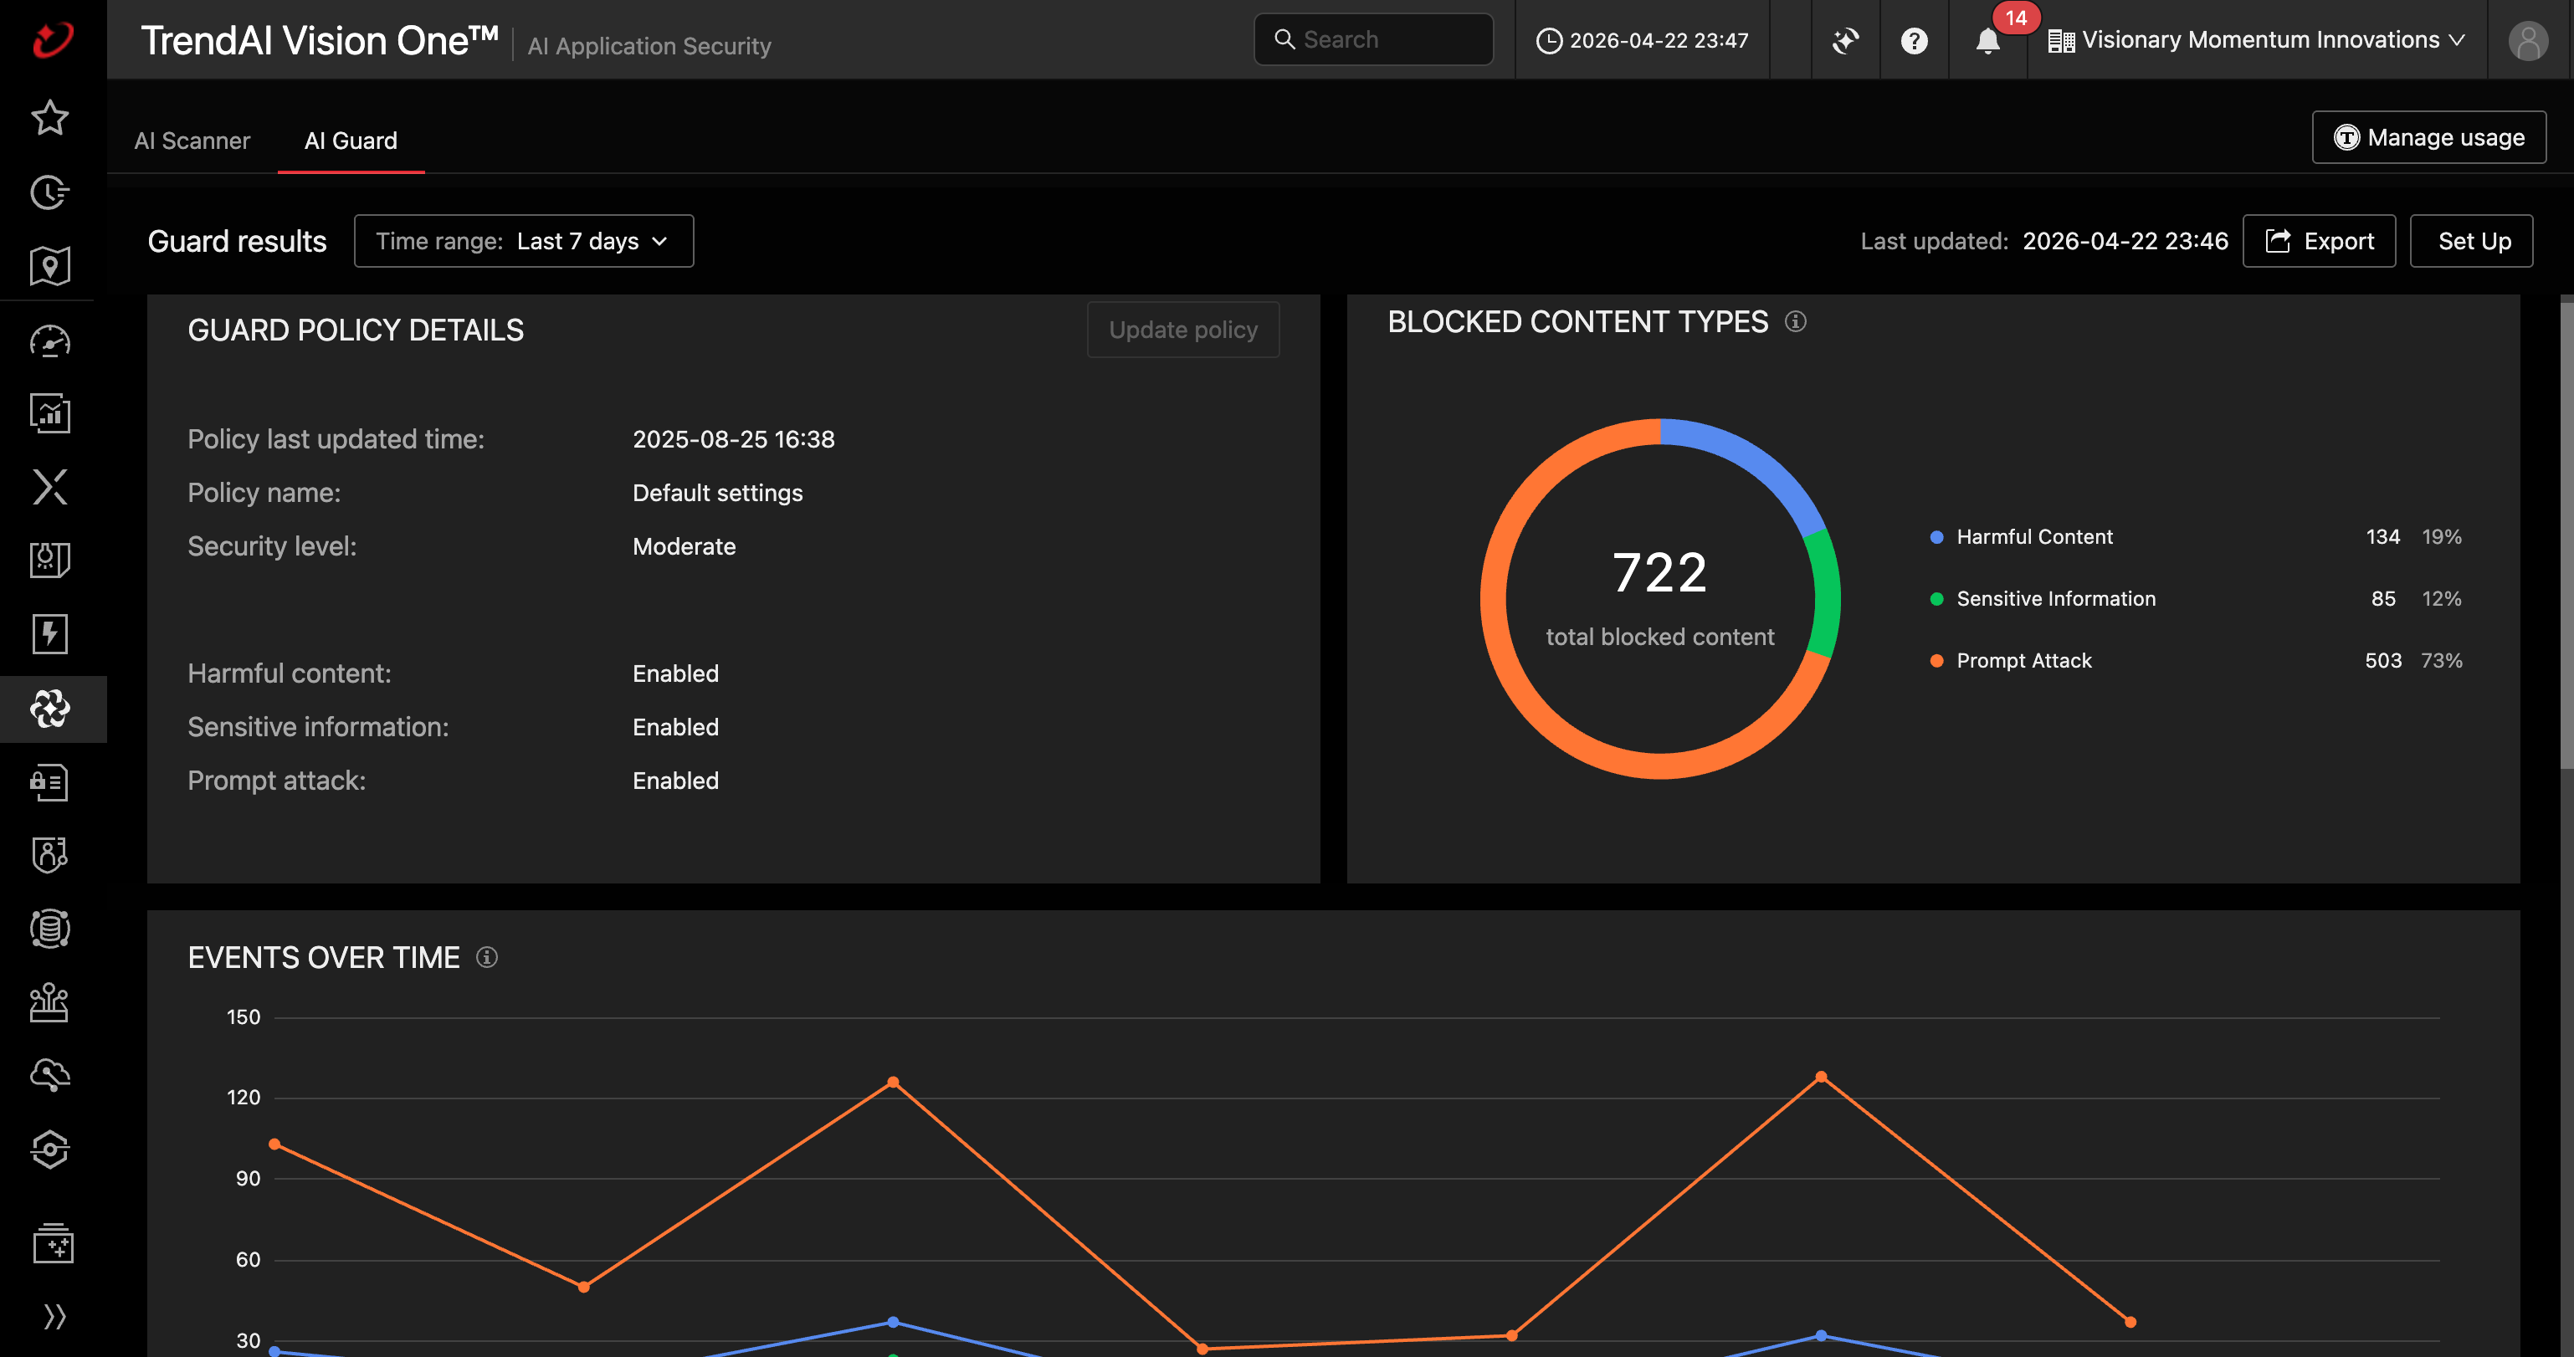Click the Prompt Attack count 503
2574x1357 pixels.
tap(2382, 662)
